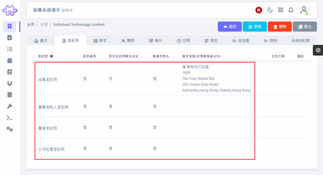Image resolution: width=323 pixels, height=175 pixels.
Task: Switch to the 職務 tab
Action: click(128, 41)
